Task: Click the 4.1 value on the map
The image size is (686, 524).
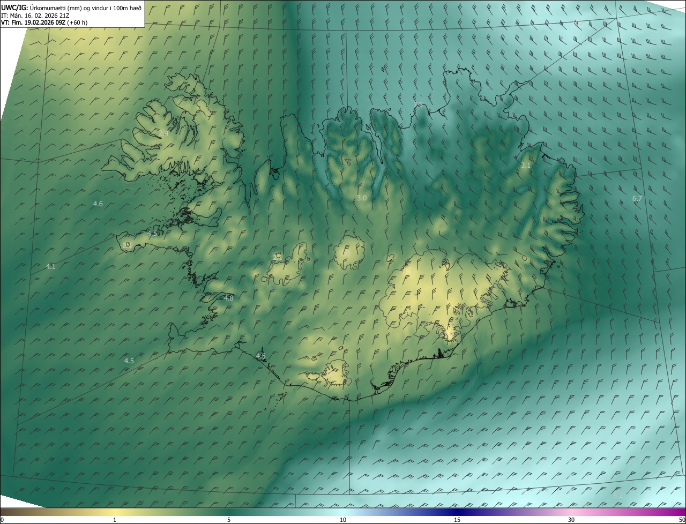Action: pos(51,266)
